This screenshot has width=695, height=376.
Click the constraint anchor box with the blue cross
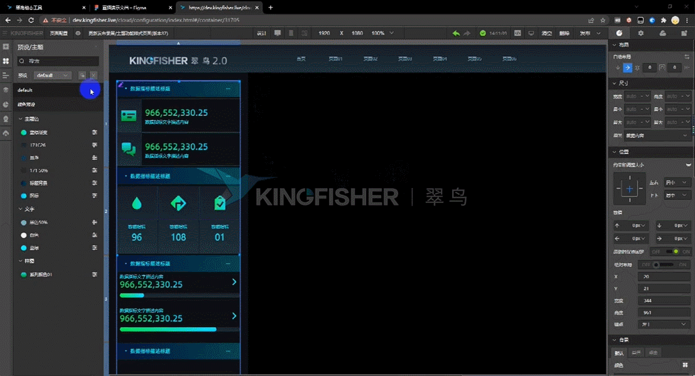pyautogui.click(x=630, y=189)
